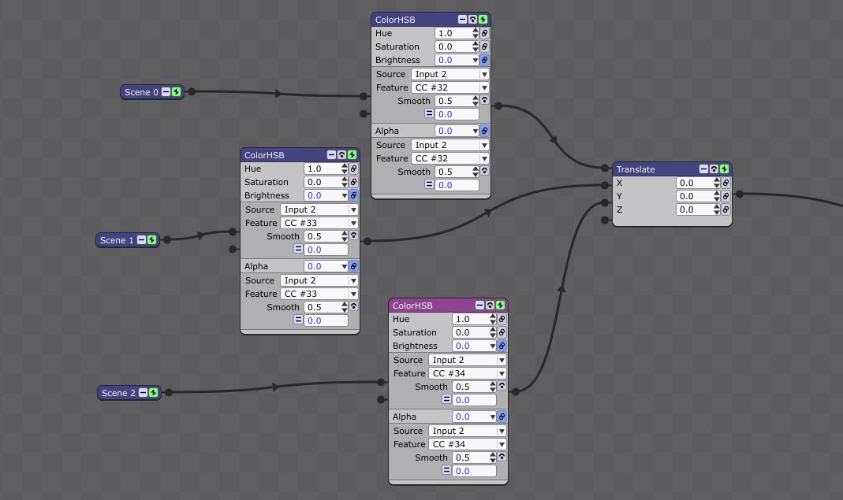Click middle header icon of CC #34 ColorHSB
The height and width of the screenshot is (500, 843).
coord(490,305)
